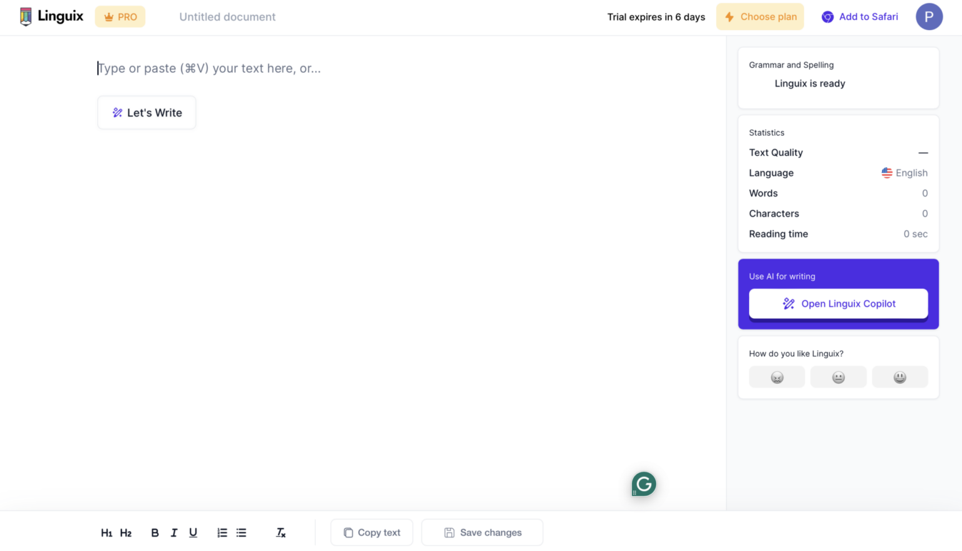962x551 pixels.
Task: Rename the Untitled document title
Action: coord(227,17)
